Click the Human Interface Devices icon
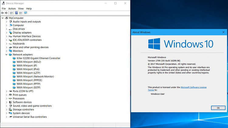Viewport: 228px width, 128px height. 10,36
